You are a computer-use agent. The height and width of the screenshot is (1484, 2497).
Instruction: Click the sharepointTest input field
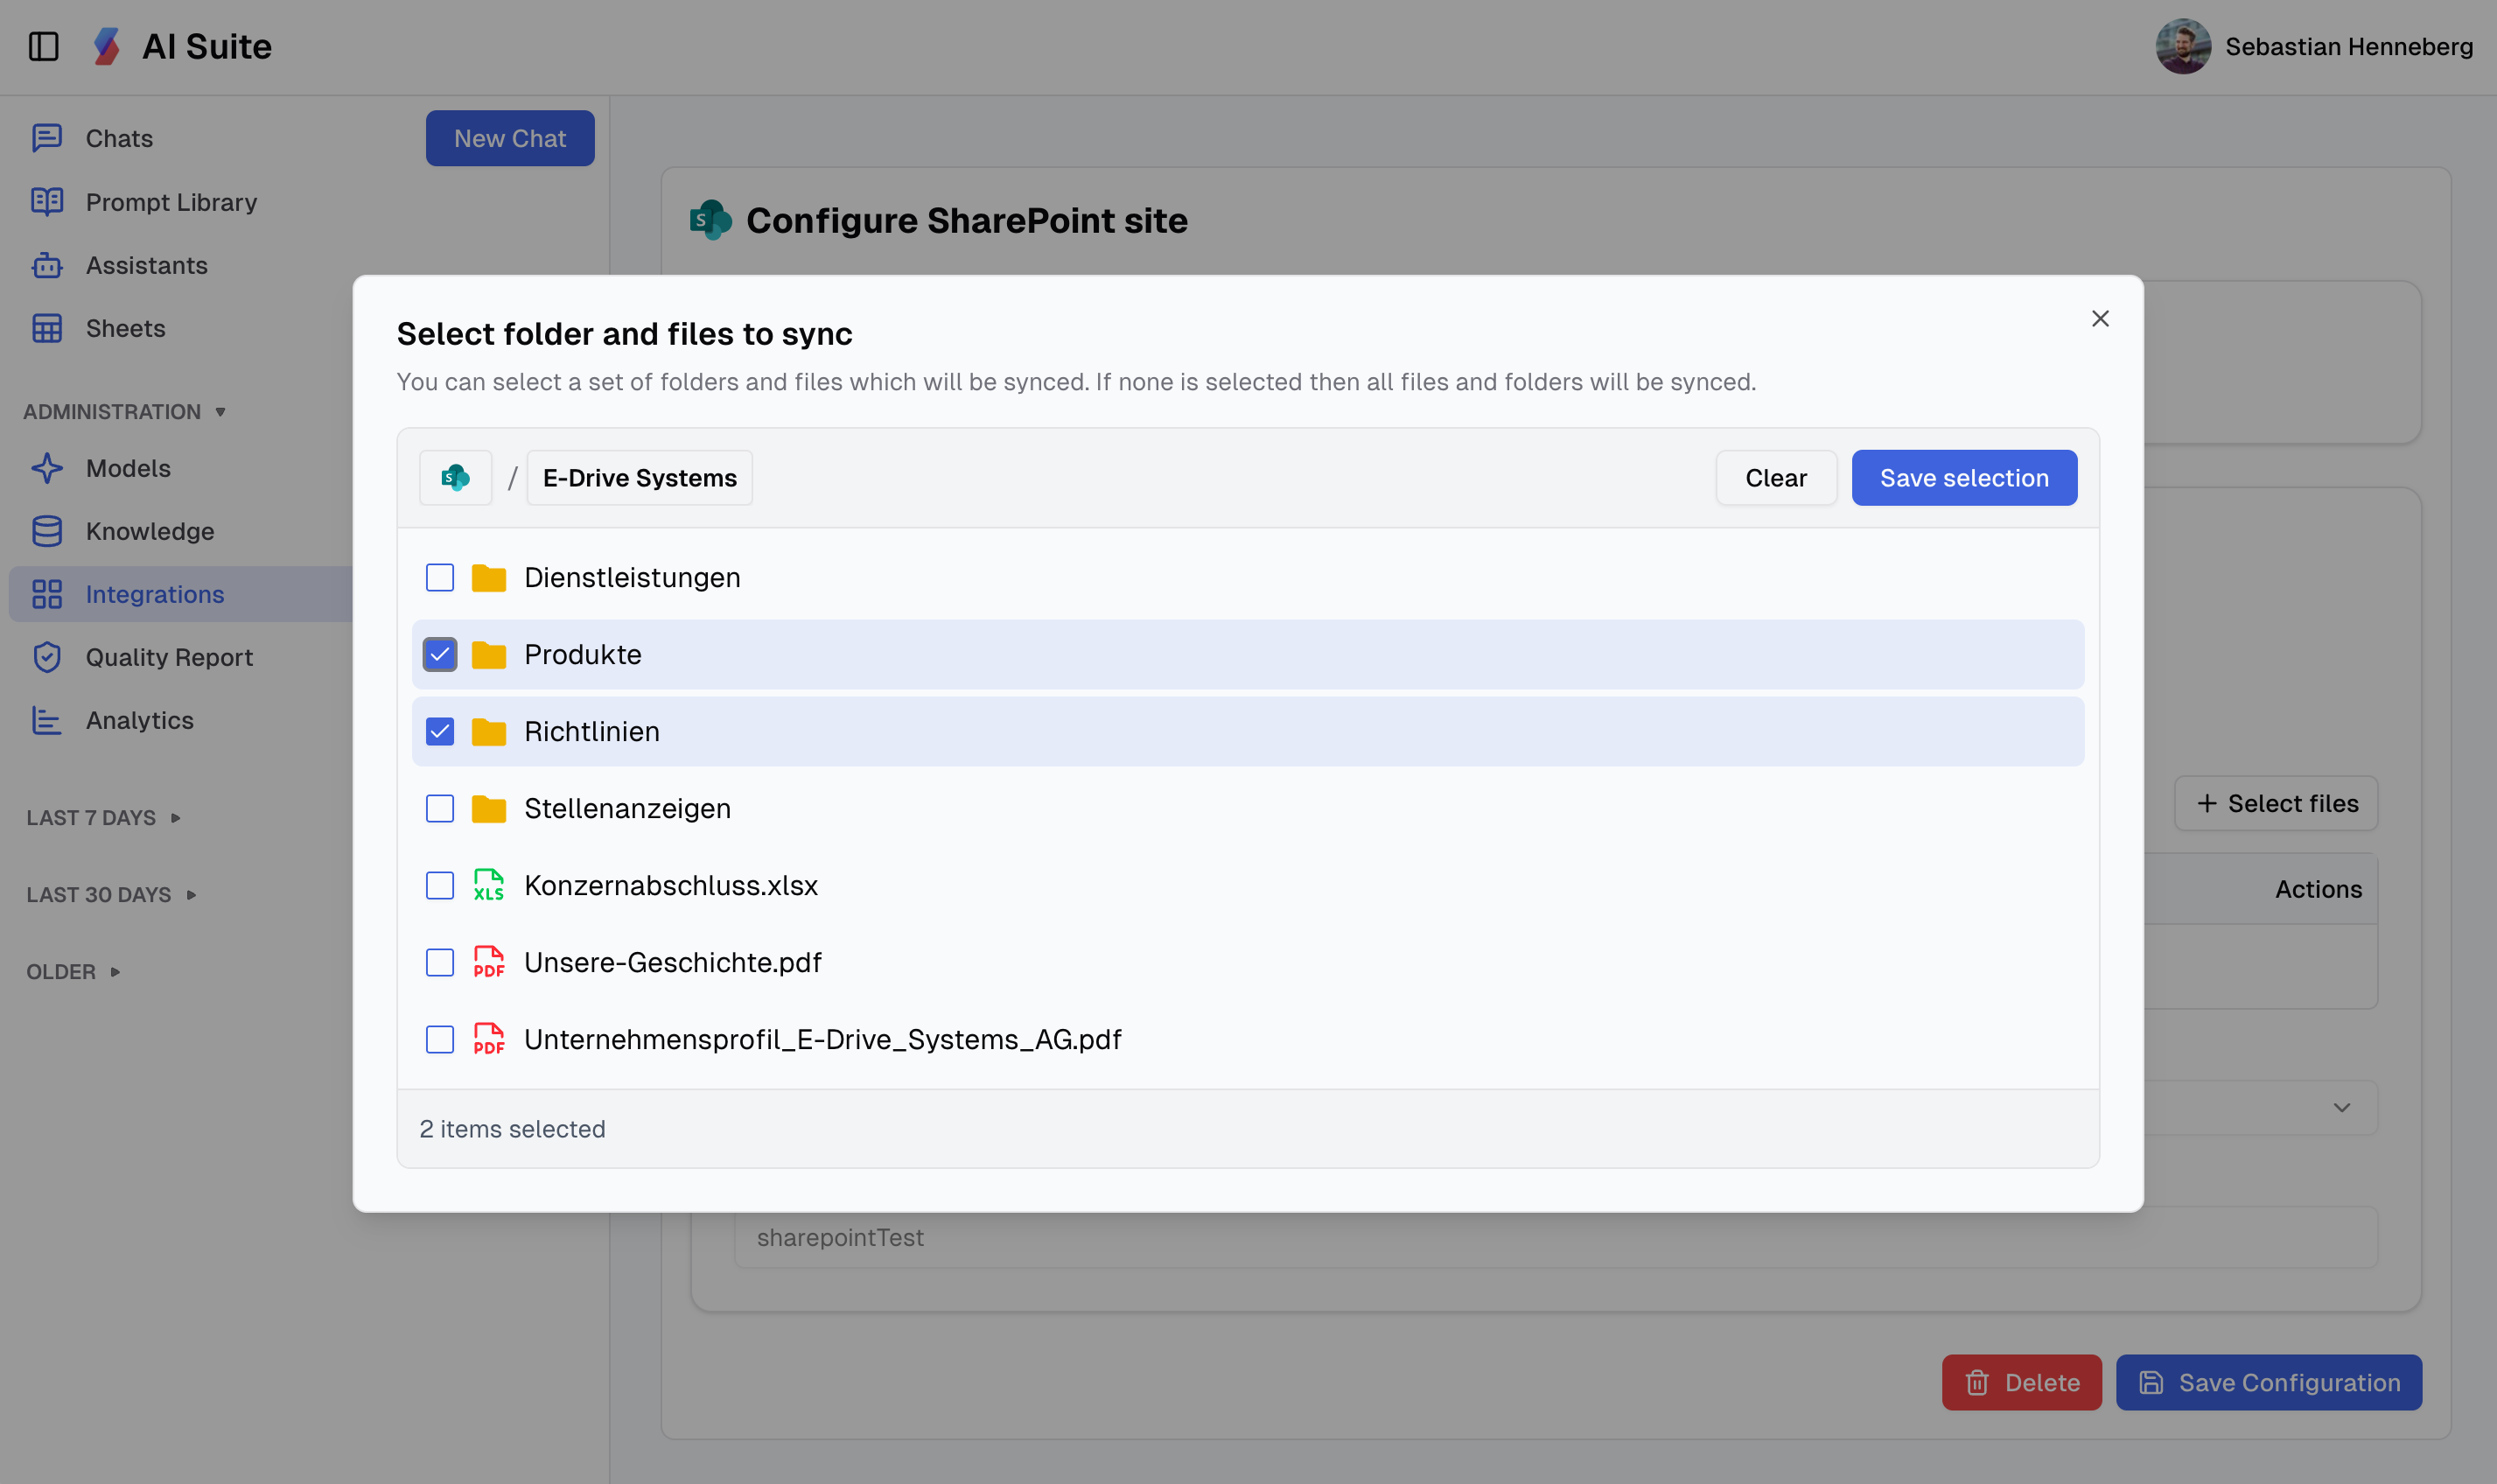point(1599,1237)
